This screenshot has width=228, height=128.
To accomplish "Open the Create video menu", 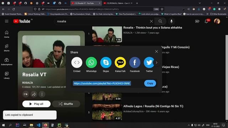I will coord(197,21).
